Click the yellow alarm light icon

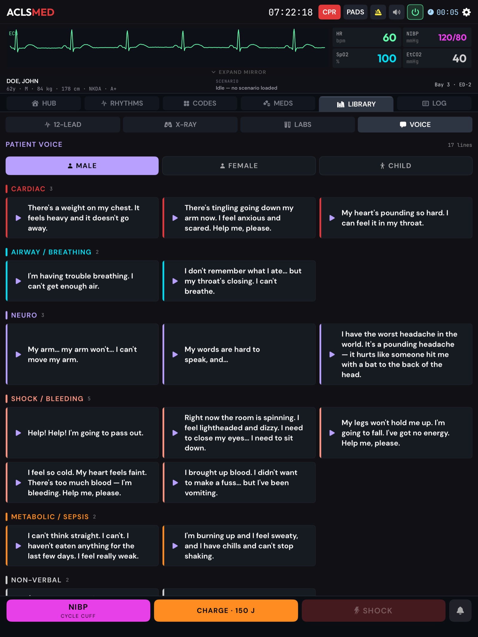pos(378,12)
